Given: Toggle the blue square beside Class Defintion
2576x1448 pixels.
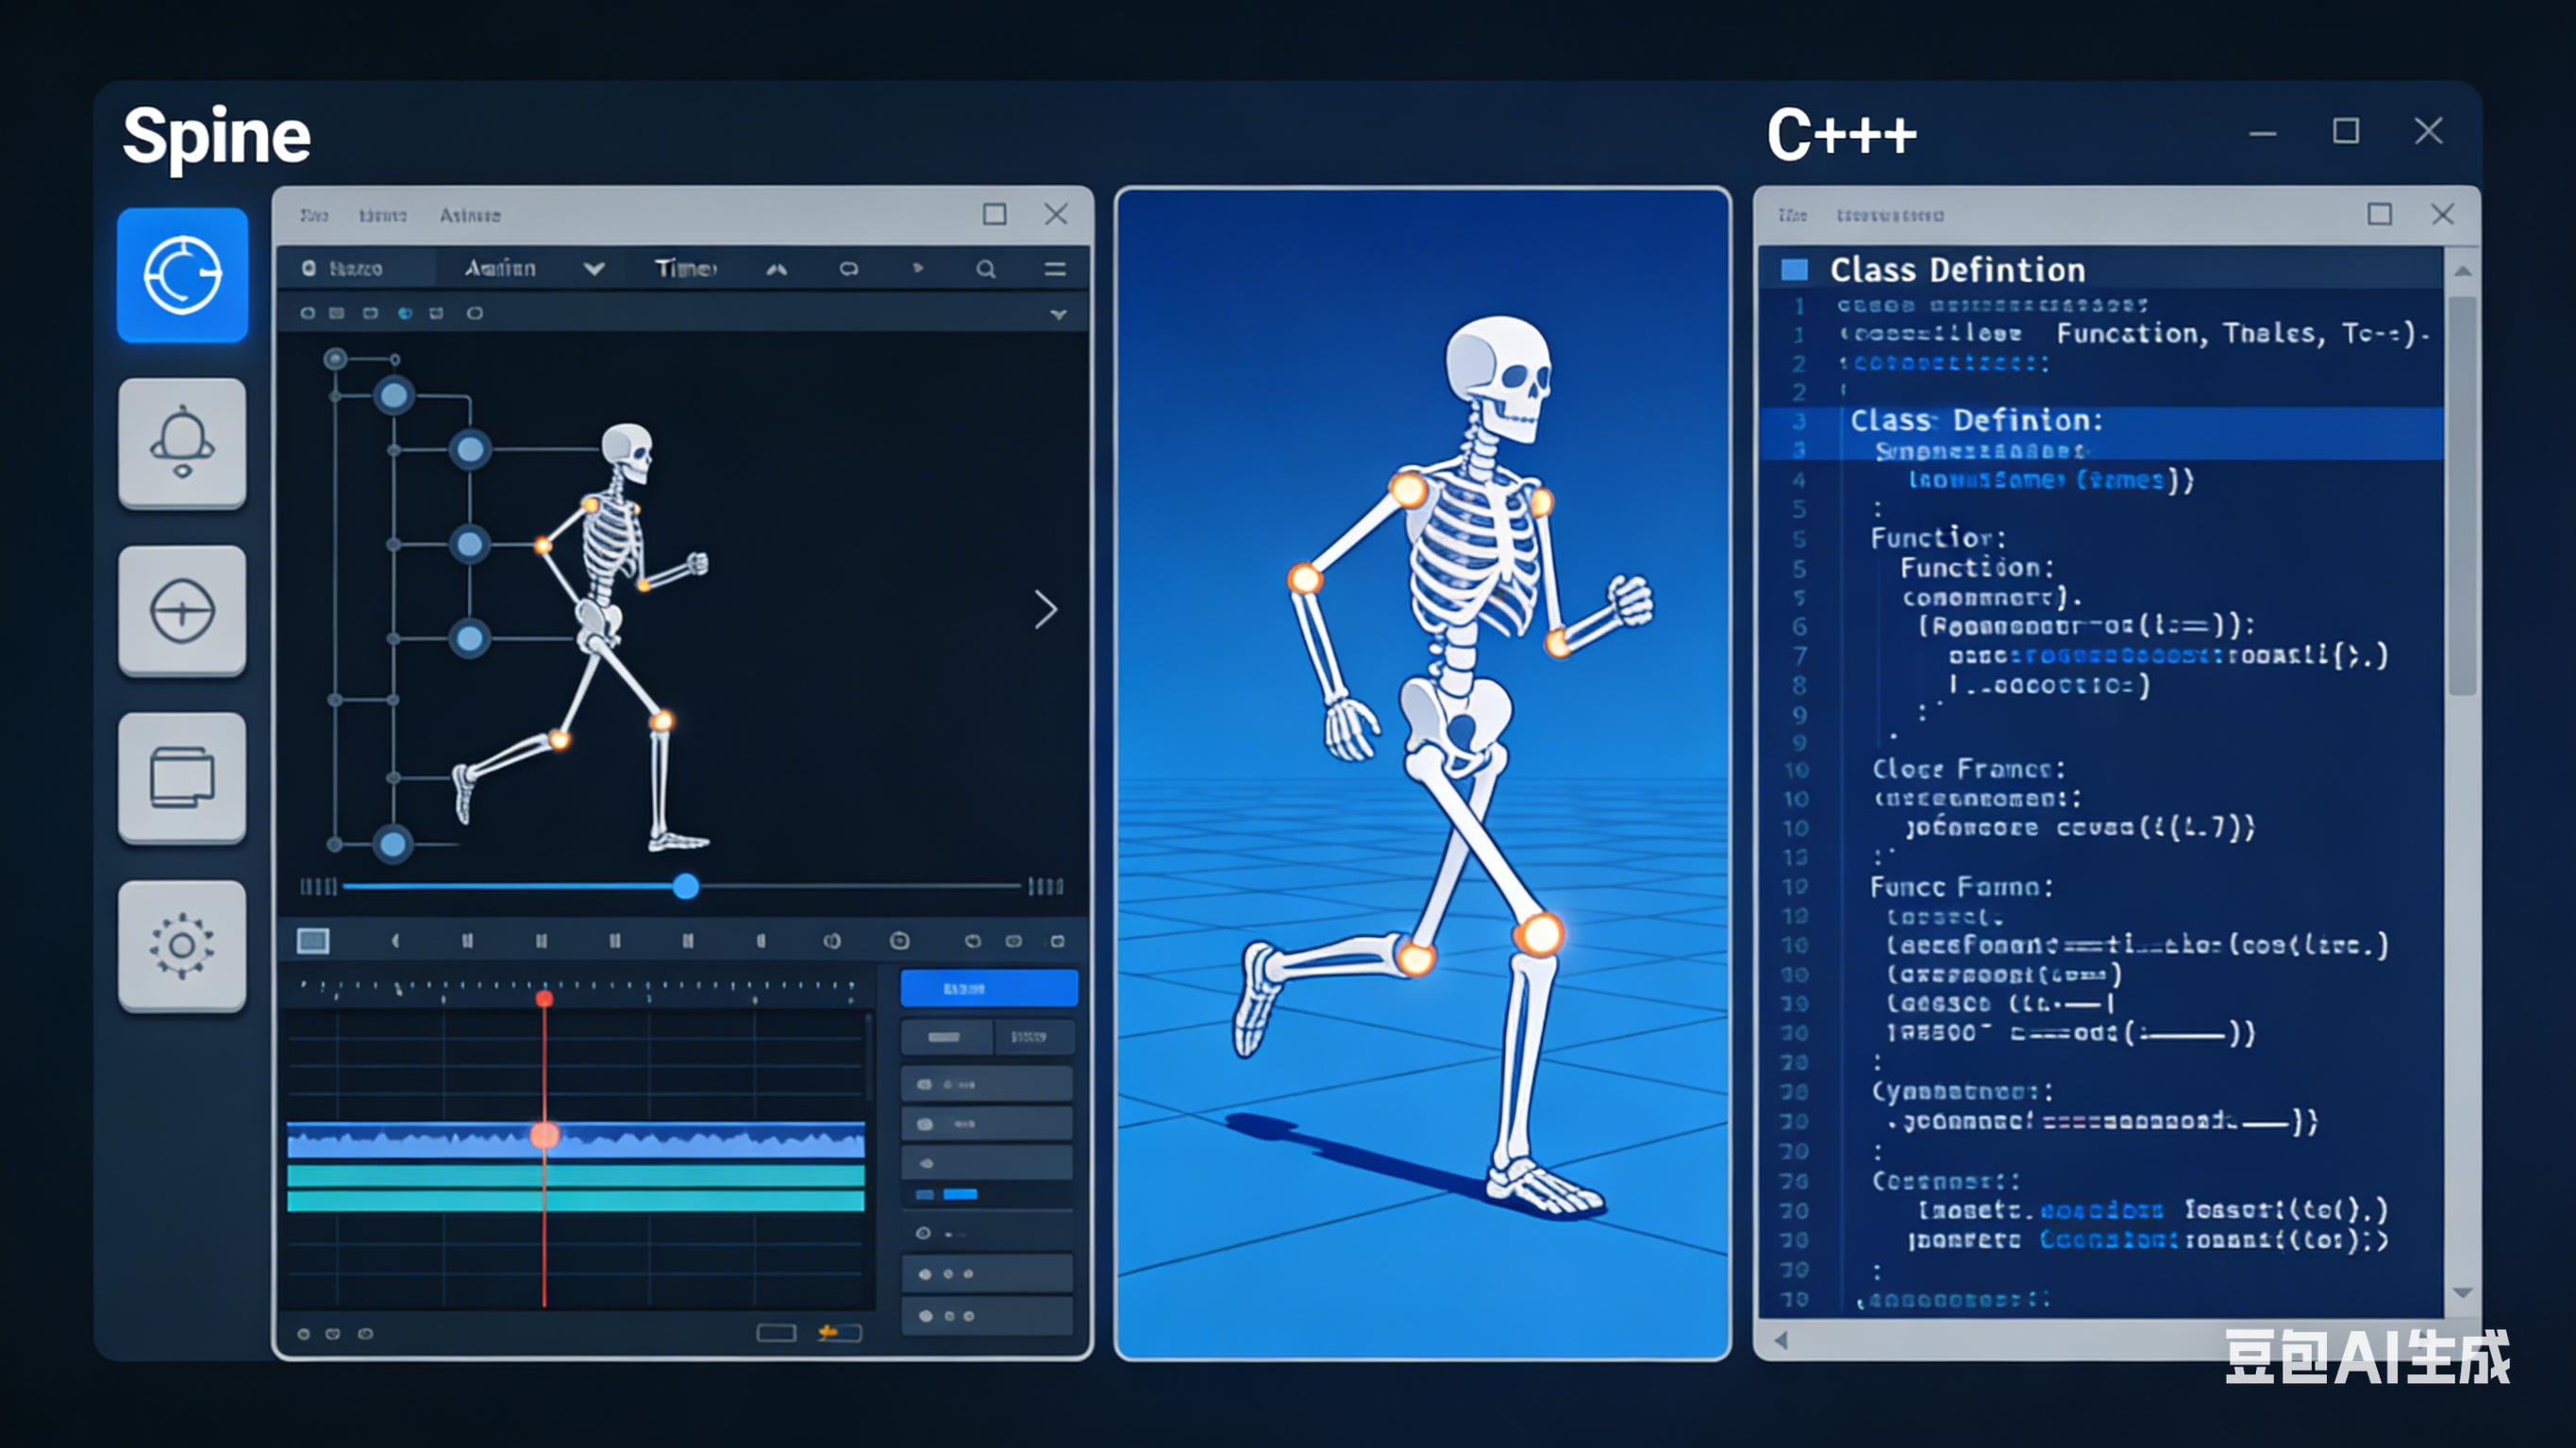Looking at the screenshot, I should click(1795, 270).
